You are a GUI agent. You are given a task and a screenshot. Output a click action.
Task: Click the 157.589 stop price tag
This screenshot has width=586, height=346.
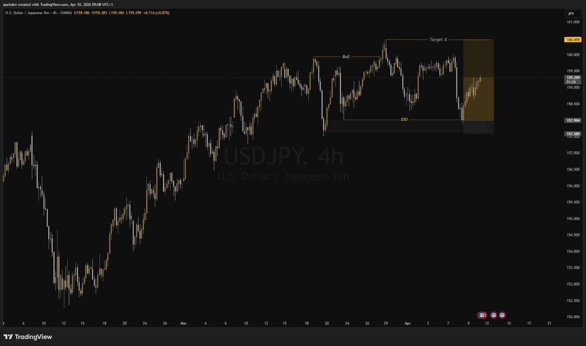tap(572, 133)
